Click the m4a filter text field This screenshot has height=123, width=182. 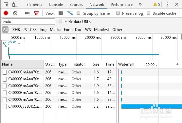point(28,22)
